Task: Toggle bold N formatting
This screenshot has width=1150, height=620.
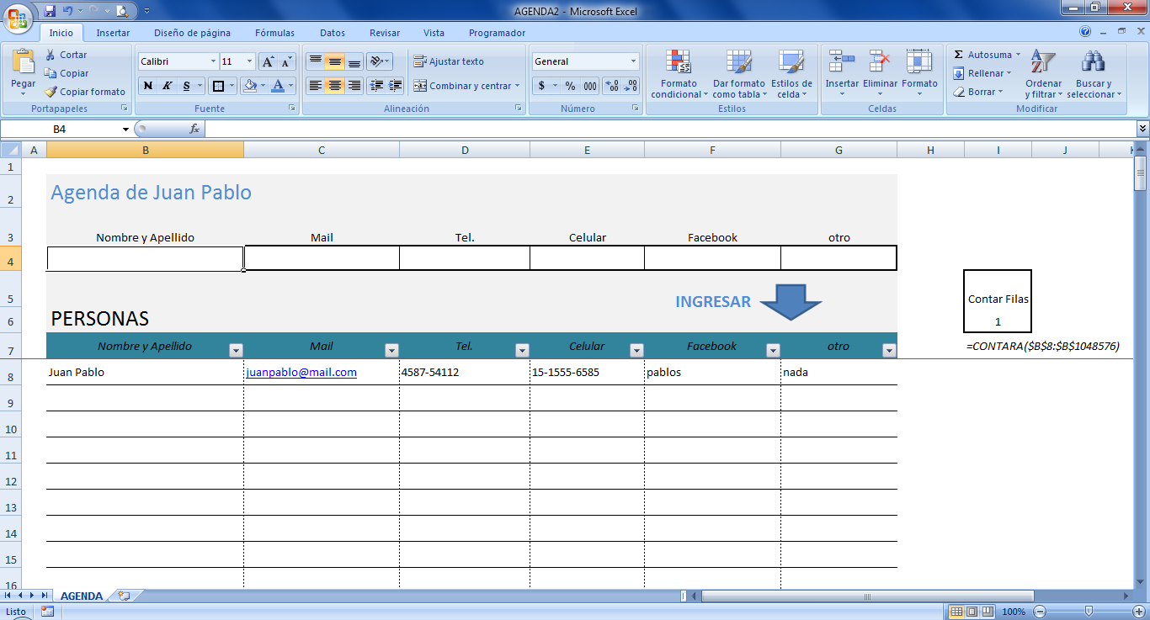Action: (x=148, y=86)
